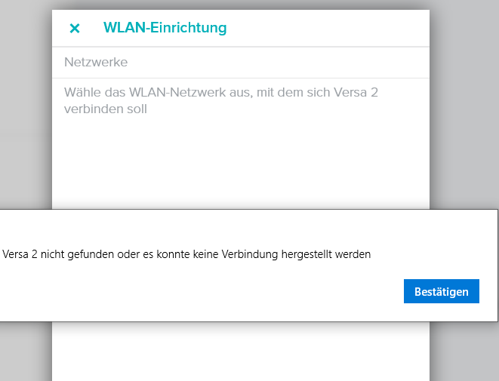Click the empty network list above the error dialog
The width and height of the screenshot is (499, 381).
240,166
